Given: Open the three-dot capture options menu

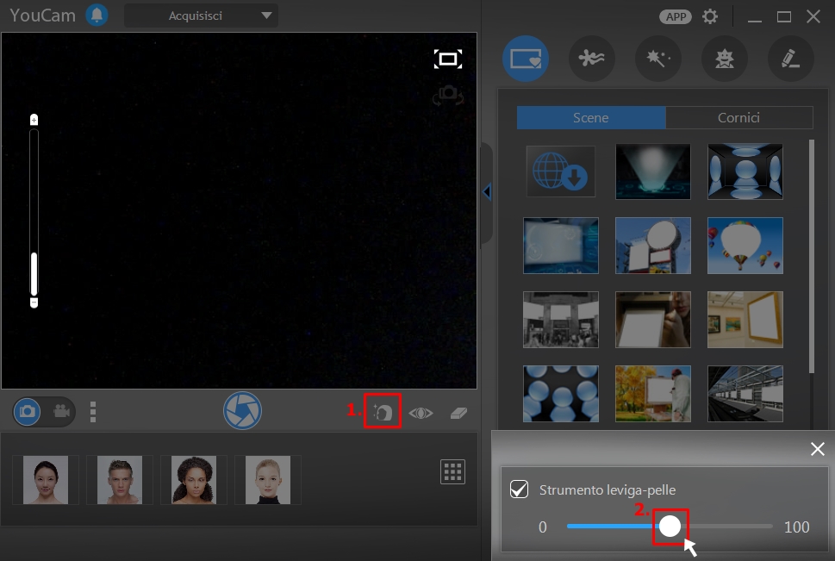Looking at the screenshot, I should (x=93, y=412).
